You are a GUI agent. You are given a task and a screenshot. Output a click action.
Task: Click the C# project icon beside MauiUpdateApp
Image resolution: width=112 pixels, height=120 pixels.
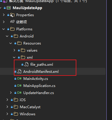point(9,8)
